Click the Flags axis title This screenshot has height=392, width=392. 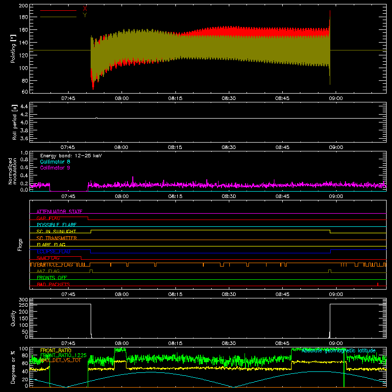pos(20,245)
